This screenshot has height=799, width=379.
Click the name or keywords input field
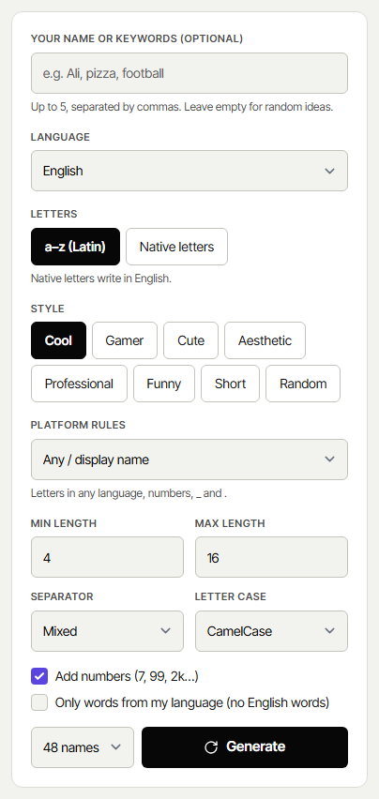[189, 73]
